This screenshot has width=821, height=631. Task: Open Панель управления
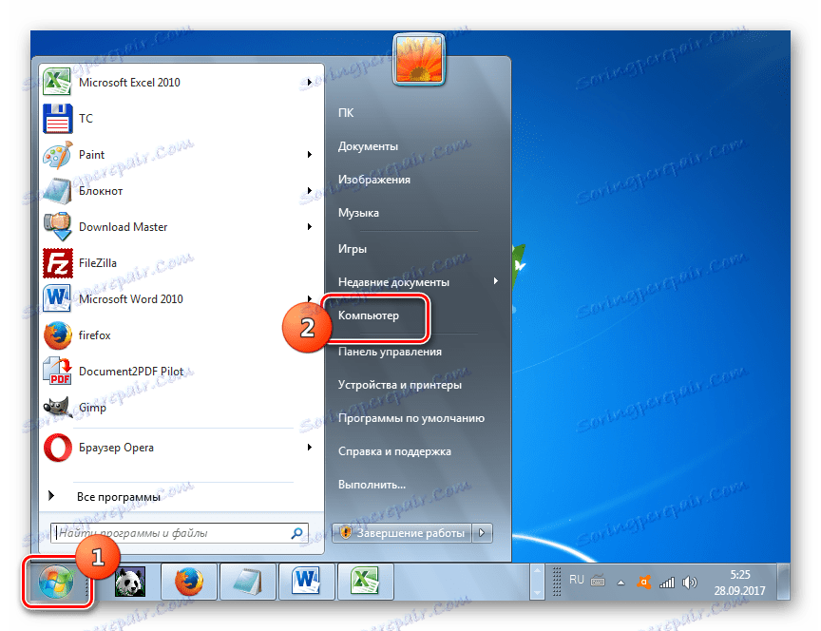tap(390, 352)
